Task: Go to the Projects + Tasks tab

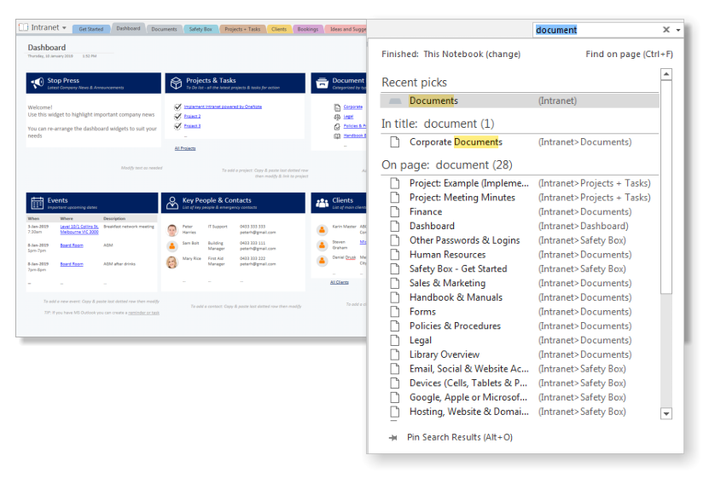Action: [x=242, y=29]
